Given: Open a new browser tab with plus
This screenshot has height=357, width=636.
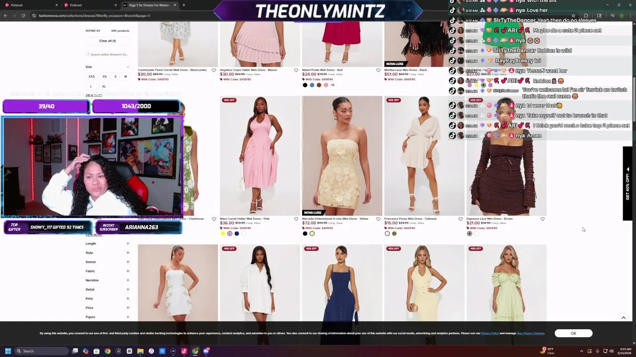Looking at the screenshot, I should pos(184,5).
